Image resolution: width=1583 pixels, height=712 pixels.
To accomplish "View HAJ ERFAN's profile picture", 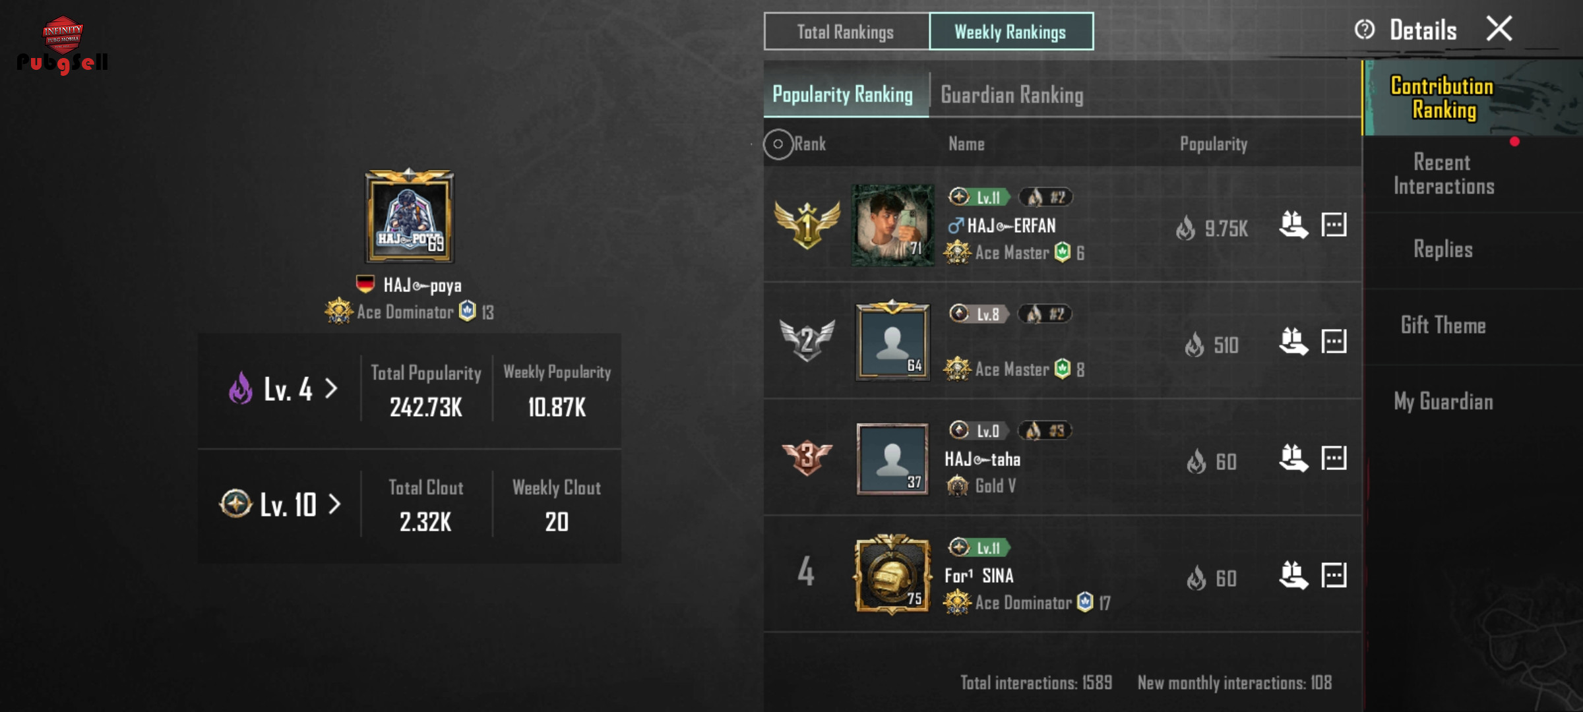I will tap(892, 225).
